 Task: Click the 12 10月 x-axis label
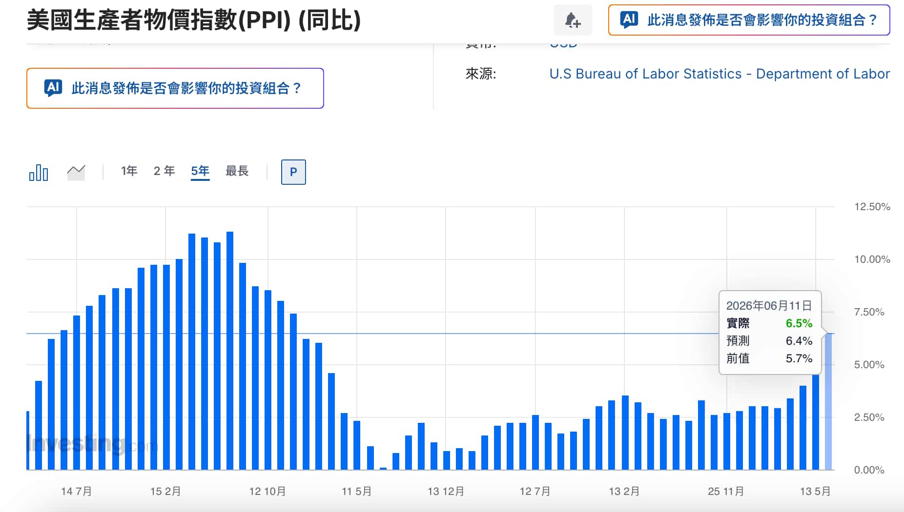(267, 491)
